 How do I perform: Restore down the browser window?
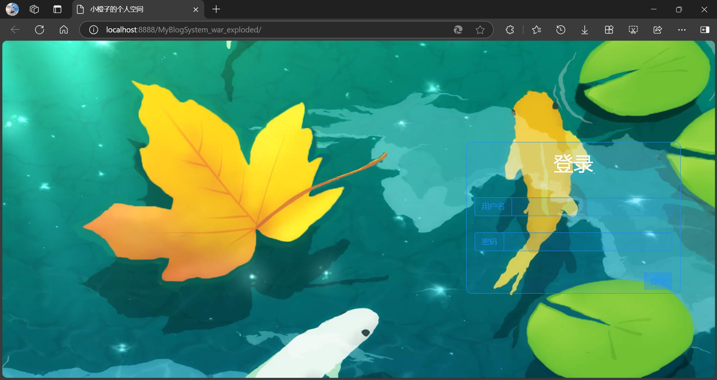click(679, 9)
